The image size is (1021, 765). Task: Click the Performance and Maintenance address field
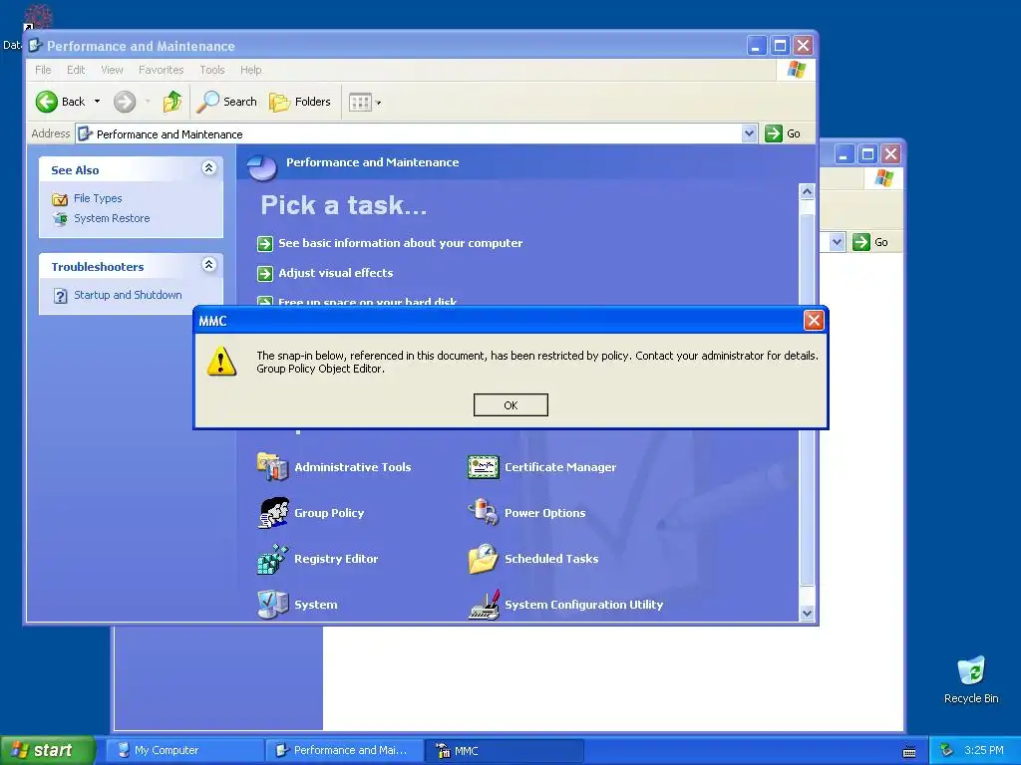click(x=416, y=134)
